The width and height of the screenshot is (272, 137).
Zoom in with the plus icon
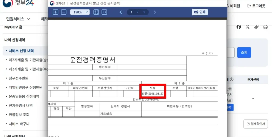pos(55,12)
